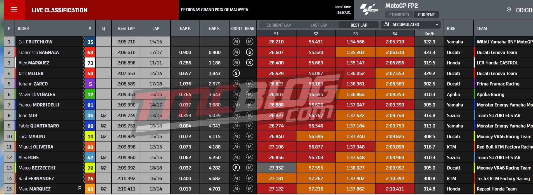533x195 pixels.
Task: Click the TEAM column header
Action: 482,29
